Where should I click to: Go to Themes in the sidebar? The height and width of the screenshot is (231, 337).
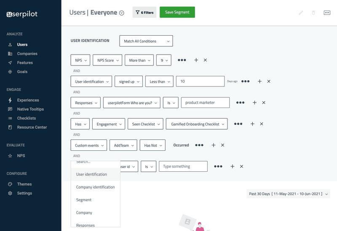click(24, 184)
